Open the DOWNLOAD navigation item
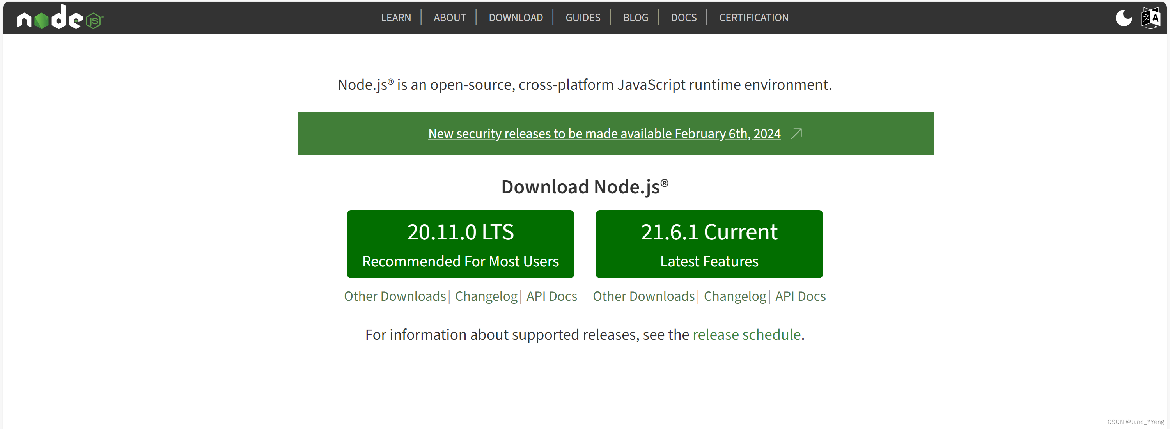This screenshot has width=1170, height=429. click(516, 18)
